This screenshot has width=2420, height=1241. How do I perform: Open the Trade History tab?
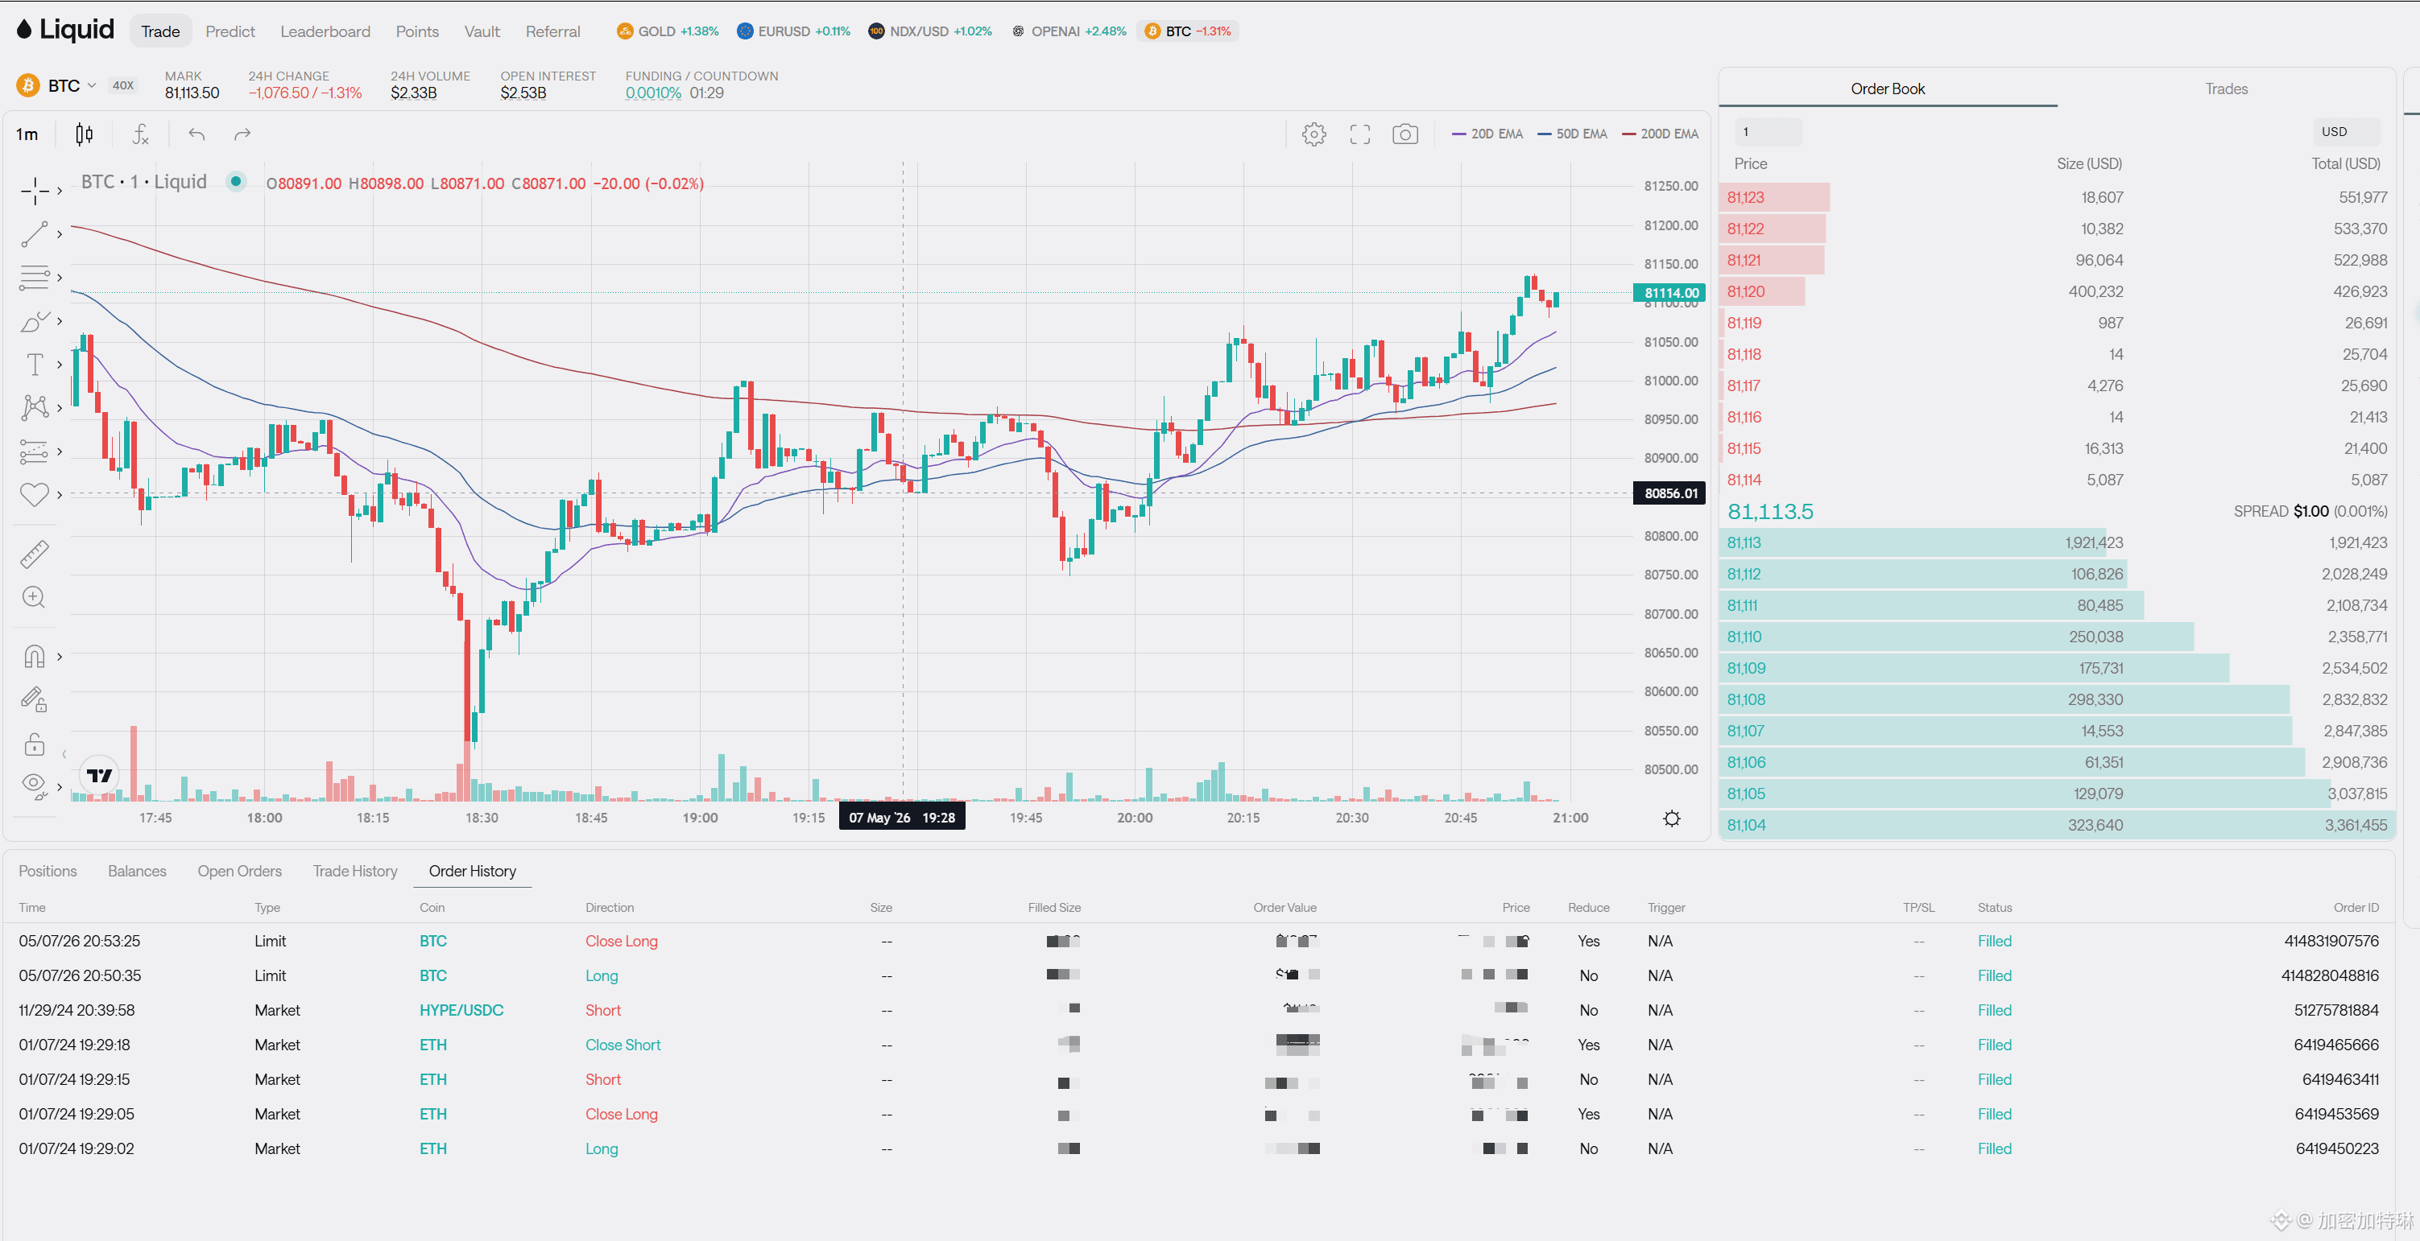tap(355, 870)
